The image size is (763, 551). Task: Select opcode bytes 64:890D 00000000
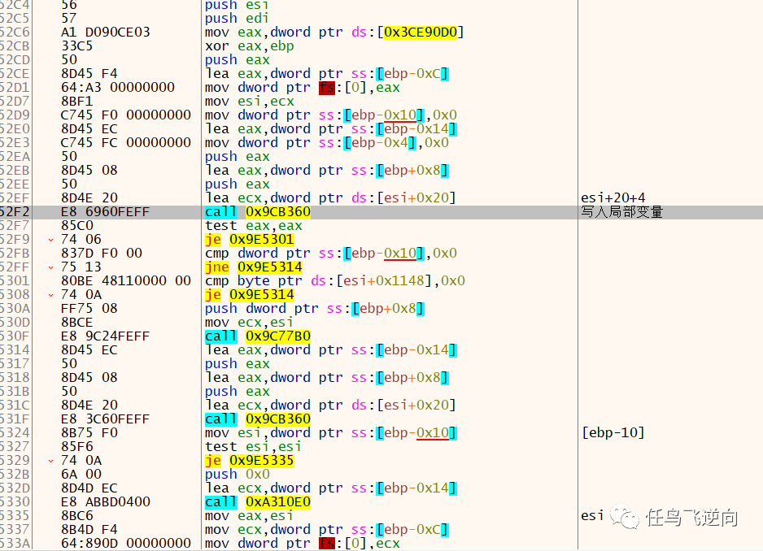point(126,544)
